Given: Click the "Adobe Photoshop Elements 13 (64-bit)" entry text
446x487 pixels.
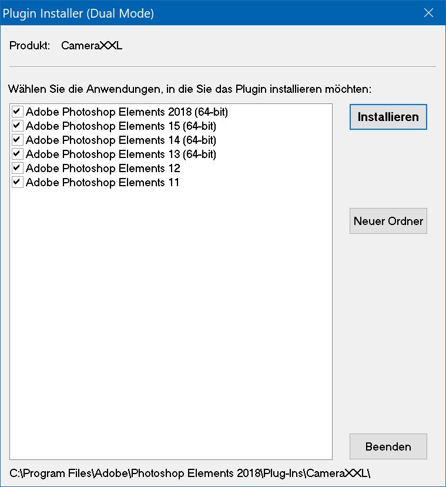Looking at the screenshot, I should [x=121, y=154].
